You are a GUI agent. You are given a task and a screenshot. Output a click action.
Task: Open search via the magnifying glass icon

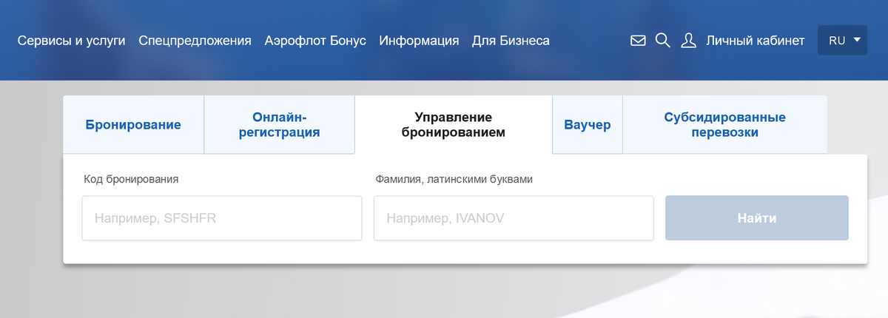[x=662, y=41]
